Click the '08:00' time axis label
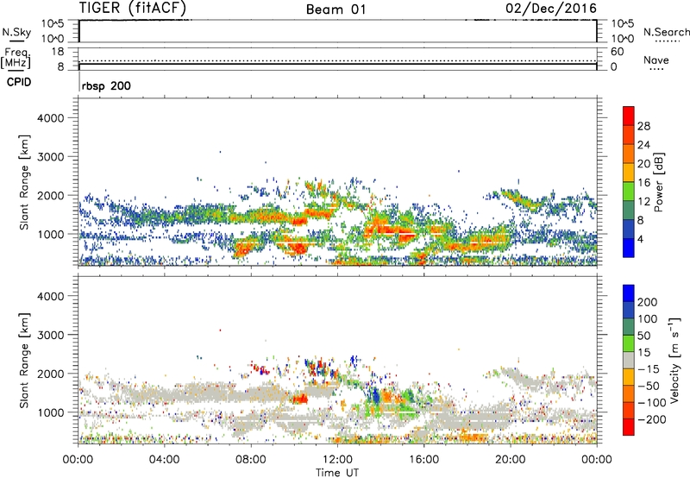 [251, 460]
